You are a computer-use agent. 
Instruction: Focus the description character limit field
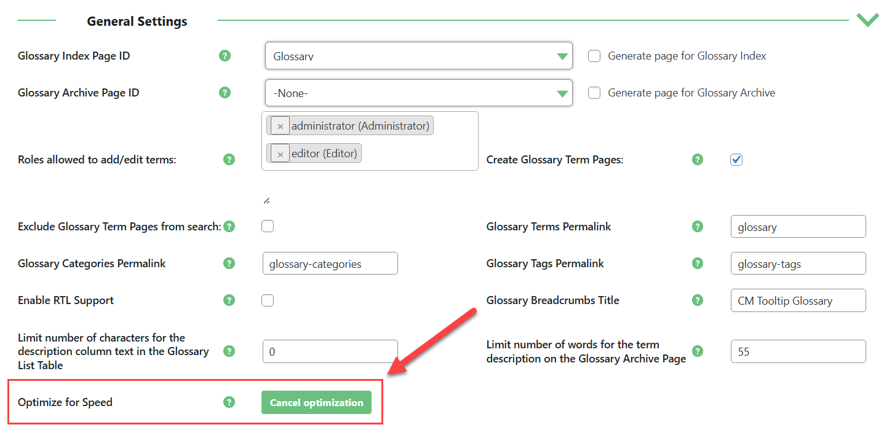(x=330, y=351)
